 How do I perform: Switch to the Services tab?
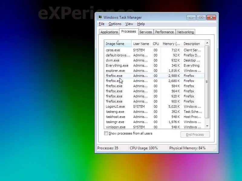[x=146, y=32]
